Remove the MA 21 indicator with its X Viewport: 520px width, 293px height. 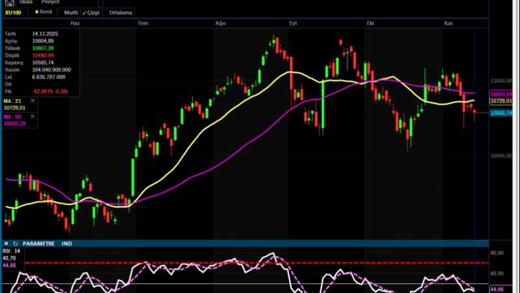click(x=33, y=100)
